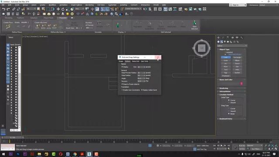Toggle the Percent Snap icon
Viewport: 279px width, 157px height.
[112, 9]
